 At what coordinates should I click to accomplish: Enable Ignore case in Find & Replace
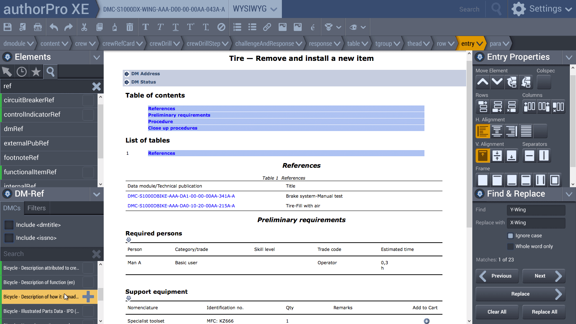pos(510,235)
